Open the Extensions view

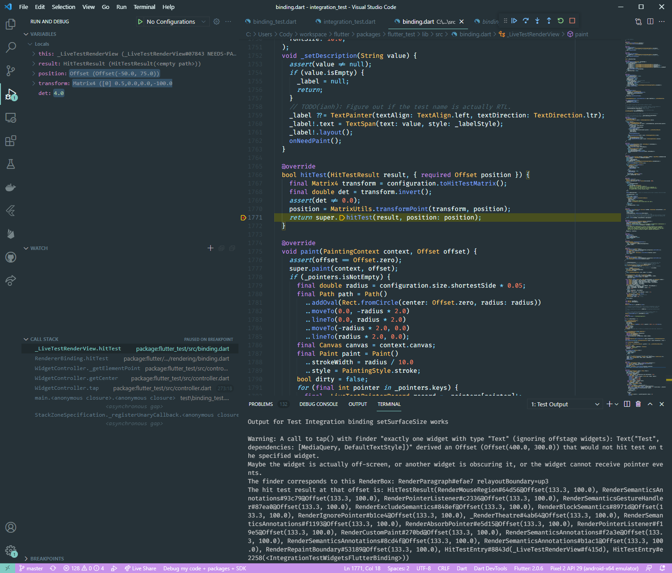pos(11,141)
